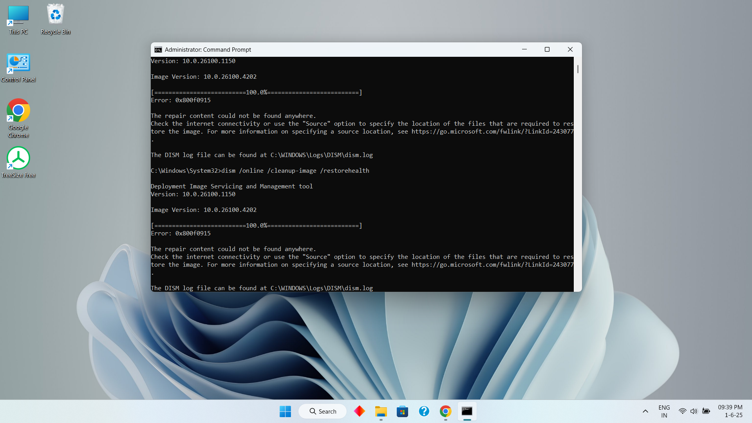Open the Get Help taskbar icon
This screenshot has width=752, height=423.
[x=424, y=411]
